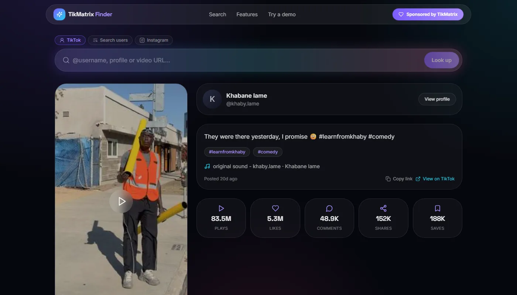
Task: Click the TikMatrix Finder brand name
Action: pos(90,14)
